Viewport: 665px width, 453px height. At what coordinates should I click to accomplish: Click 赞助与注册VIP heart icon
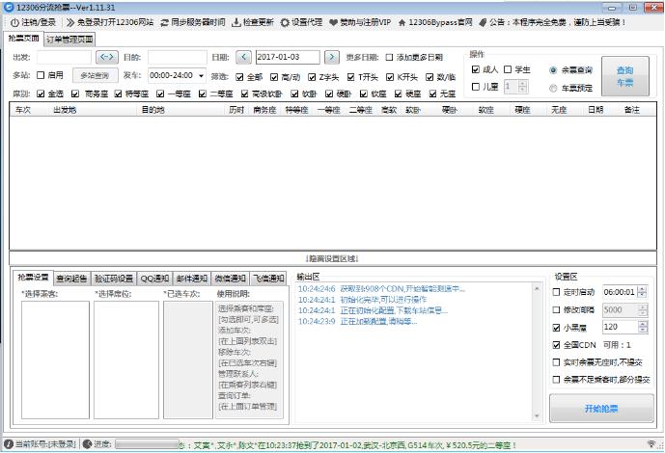pos(334,21)
